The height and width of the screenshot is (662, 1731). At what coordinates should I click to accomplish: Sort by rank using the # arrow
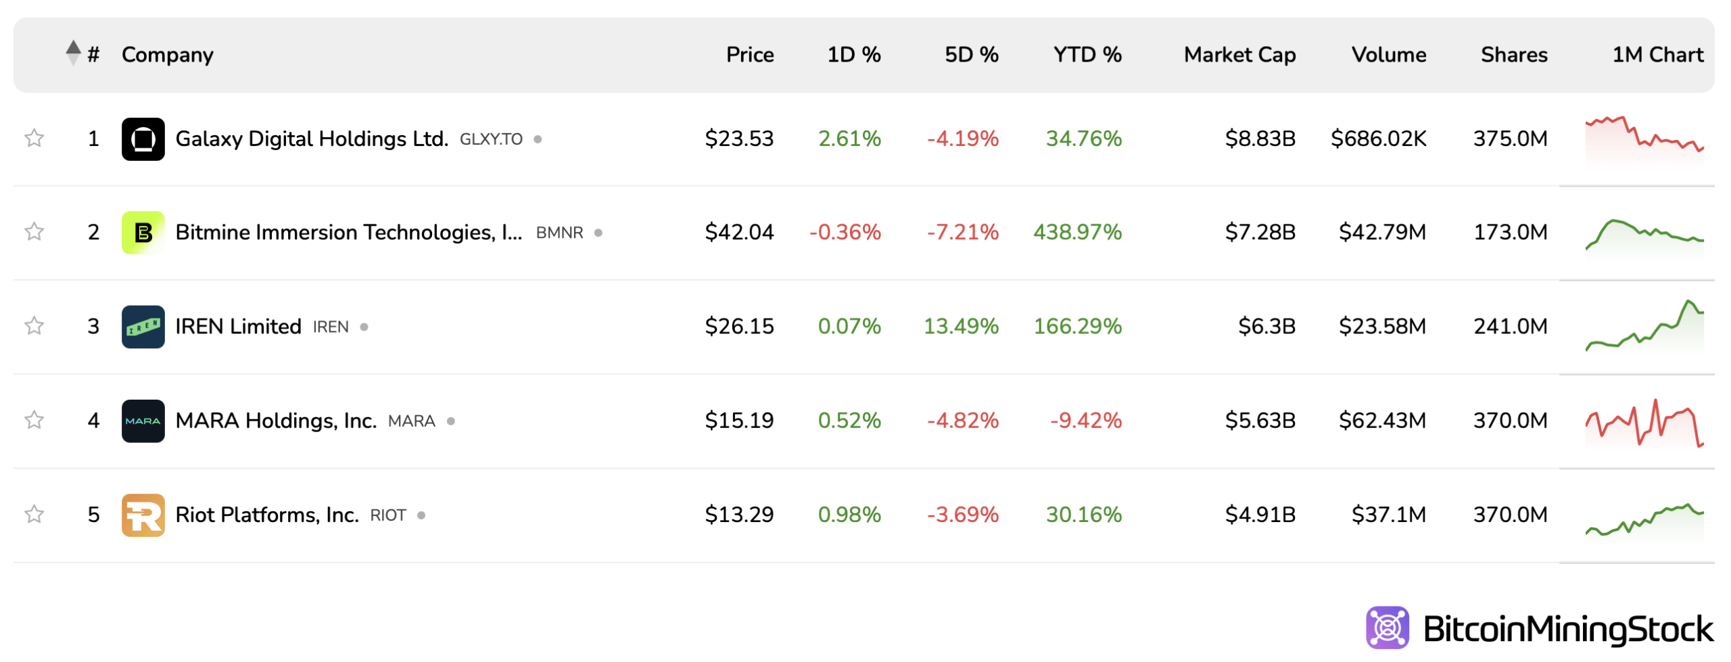click(74, 53)
